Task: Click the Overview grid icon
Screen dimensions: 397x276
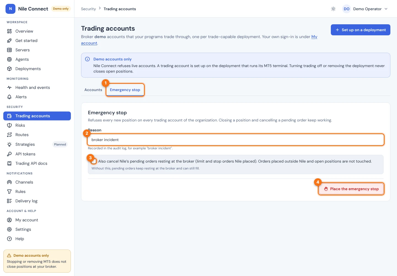Action: (x=9, y=31)
